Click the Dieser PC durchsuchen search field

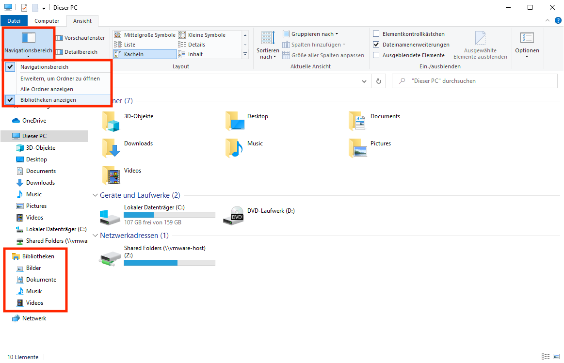[474, 80]
